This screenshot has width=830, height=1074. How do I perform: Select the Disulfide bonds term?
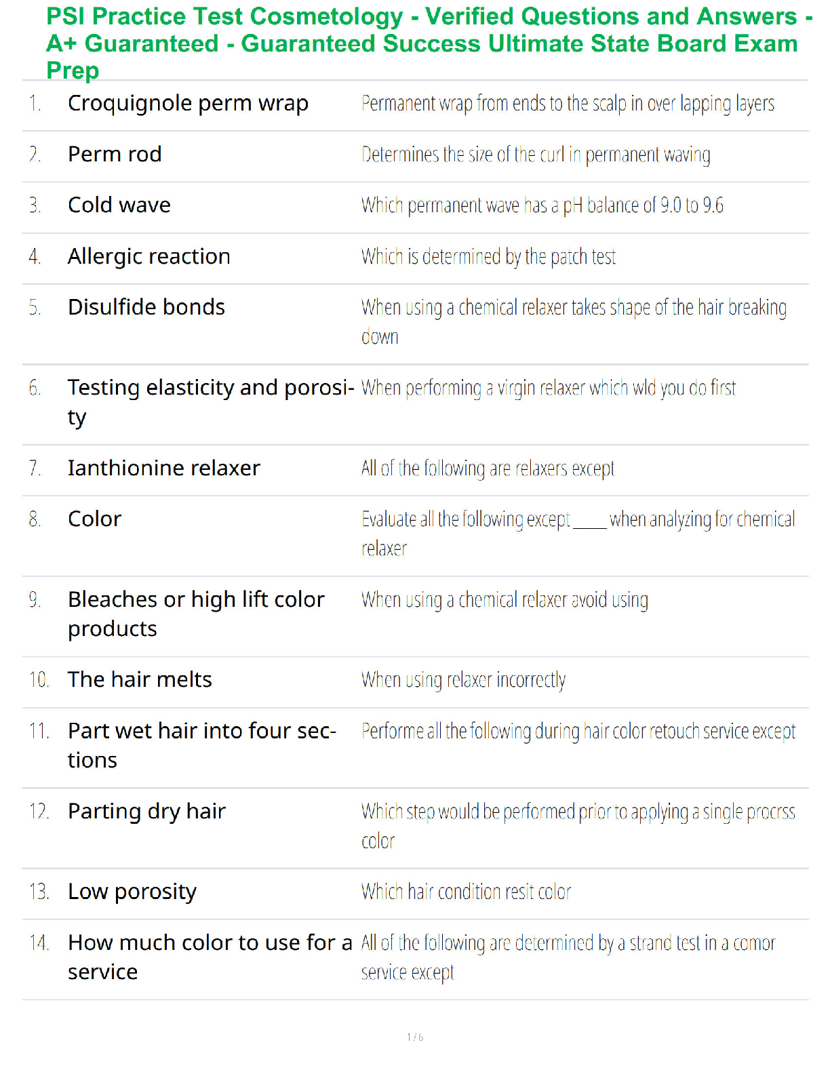146,307
